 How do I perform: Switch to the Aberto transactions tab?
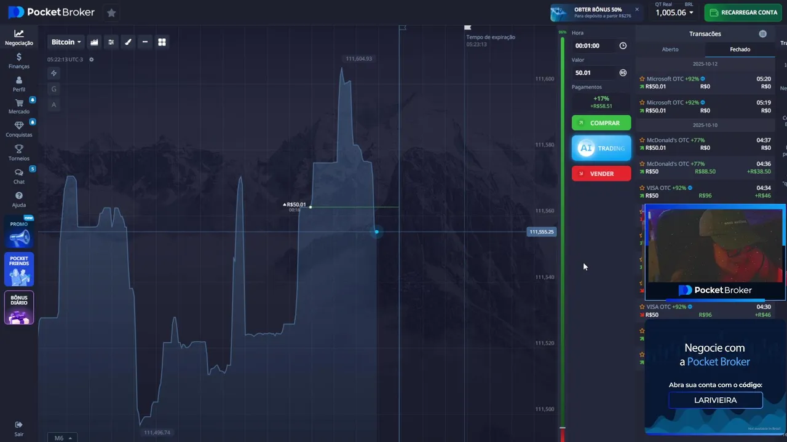670,49
